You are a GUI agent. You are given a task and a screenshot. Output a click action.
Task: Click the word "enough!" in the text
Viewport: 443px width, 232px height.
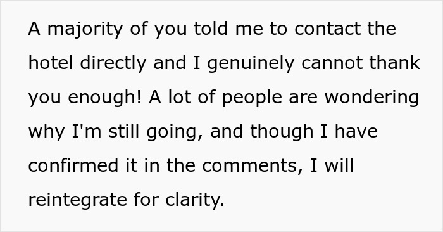pyautogui.click(x=104, y=98)
